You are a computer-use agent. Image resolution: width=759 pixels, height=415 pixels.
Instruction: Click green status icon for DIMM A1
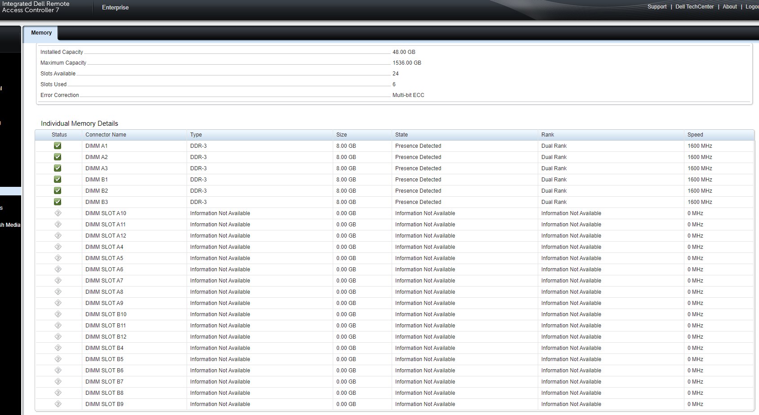[58, 146]
